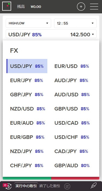Click the quill feather icon
This screenshot has height=191, width=102.
click(94, 186)
